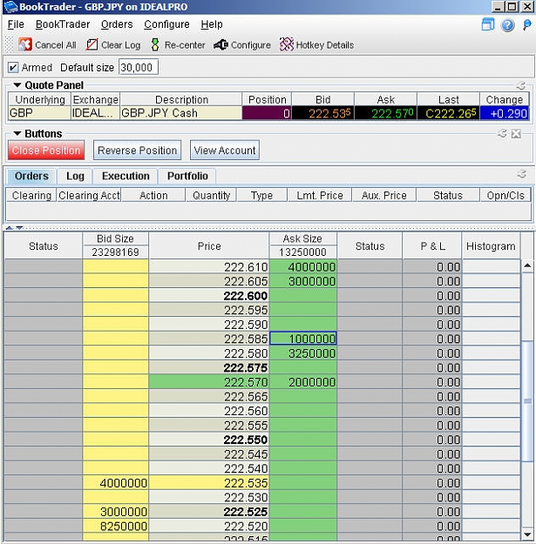Click the ask size 4000000 at 222.610
The image size is (536, 544).
(x=303, y=267)
